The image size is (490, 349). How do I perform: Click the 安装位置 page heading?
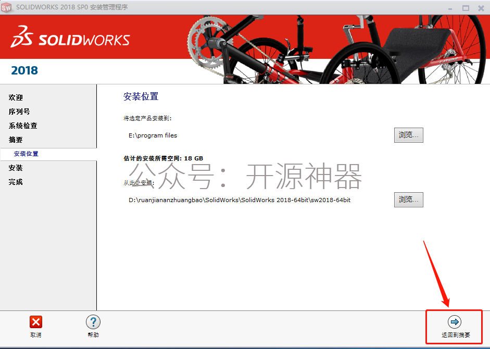pos(141,97)
